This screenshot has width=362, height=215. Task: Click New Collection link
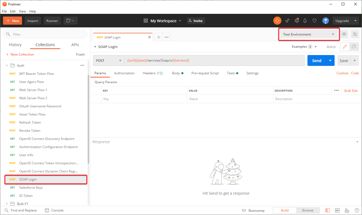[x=20, y=54]
